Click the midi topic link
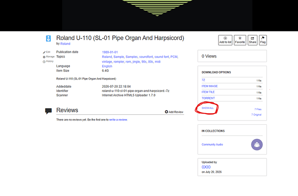This screenshot has width=298, height=196. [x=158, y=62]
